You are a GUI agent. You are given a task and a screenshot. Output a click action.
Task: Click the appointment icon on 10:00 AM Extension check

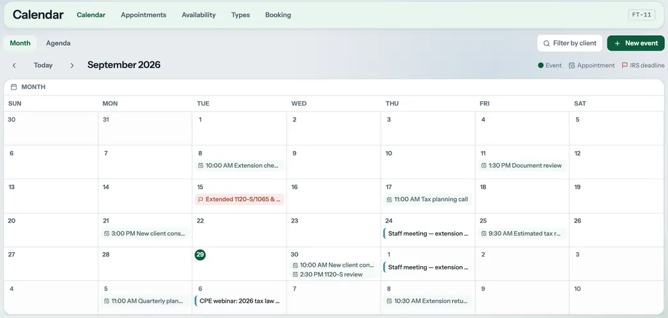pyautogui.click(x=201, y=165)
